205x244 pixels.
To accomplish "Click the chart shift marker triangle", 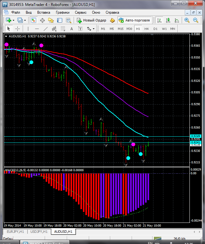I will (x=152, y=35).
